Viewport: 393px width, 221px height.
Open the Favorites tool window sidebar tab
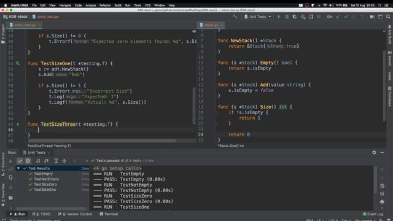click(x=3, y=195)
